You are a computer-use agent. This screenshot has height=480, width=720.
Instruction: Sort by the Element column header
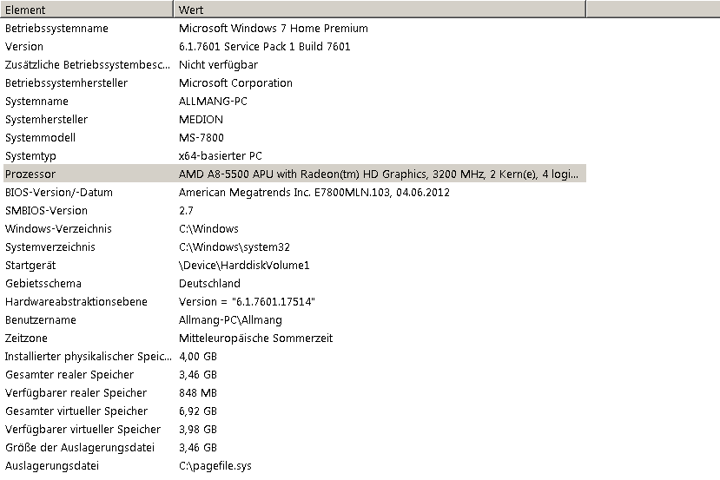[x=87, y=10]
